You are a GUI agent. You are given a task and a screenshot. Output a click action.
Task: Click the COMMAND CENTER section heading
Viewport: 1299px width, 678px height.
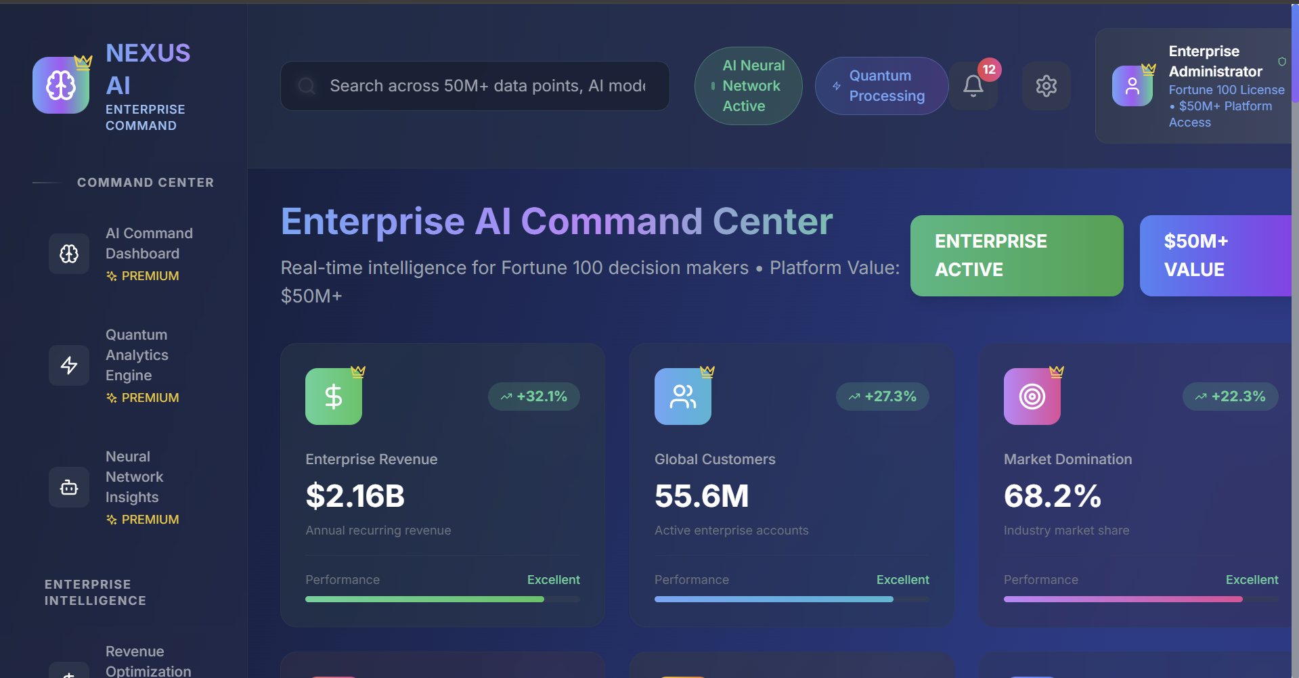pyautogui.click(x=146, y=183)
